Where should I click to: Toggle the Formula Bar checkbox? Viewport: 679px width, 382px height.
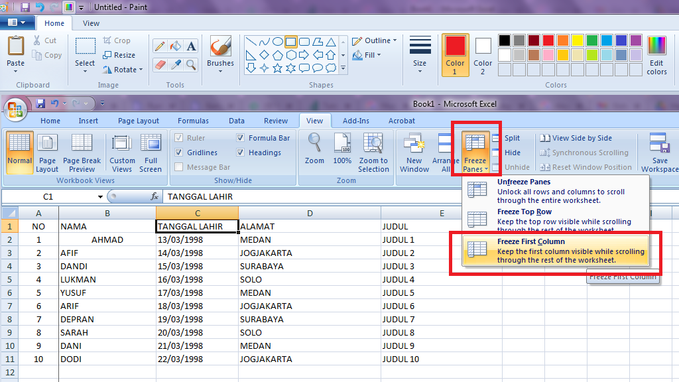pos(240,138)
